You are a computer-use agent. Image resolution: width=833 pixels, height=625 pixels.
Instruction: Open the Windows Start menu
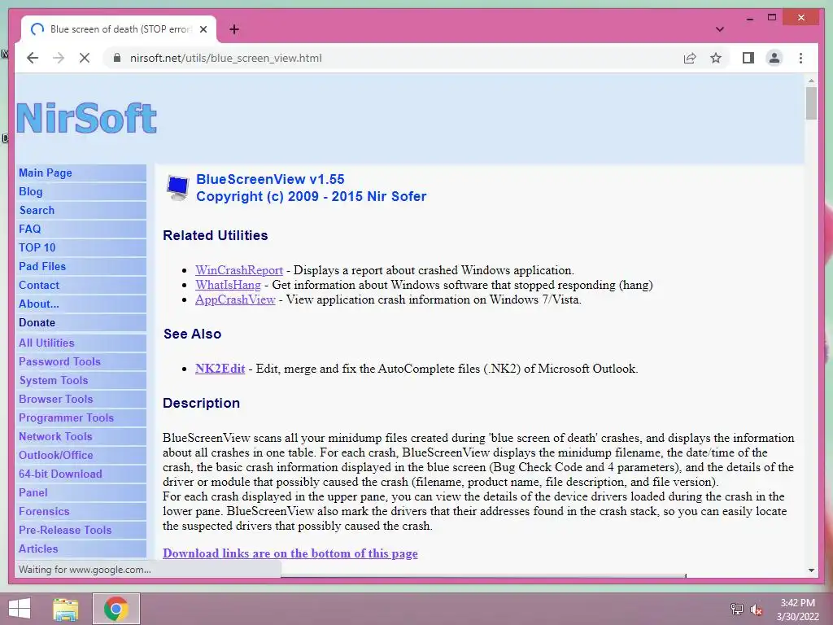point(20,609)
